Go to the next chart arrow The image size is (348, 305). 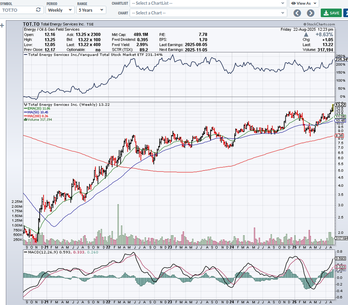310,13
